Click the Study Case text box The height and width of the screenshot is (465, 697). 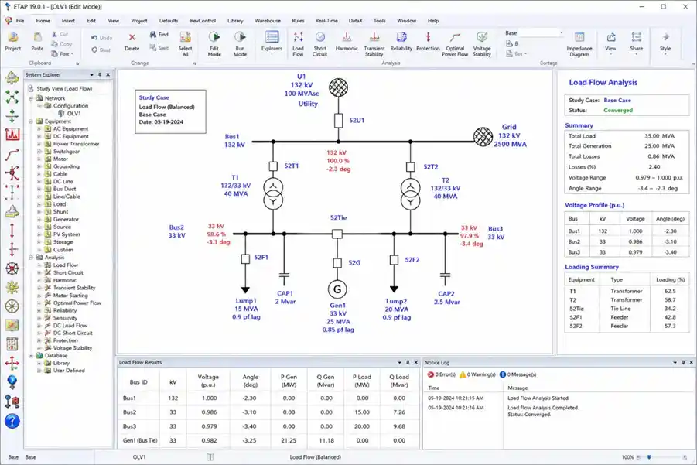(170, 111)
